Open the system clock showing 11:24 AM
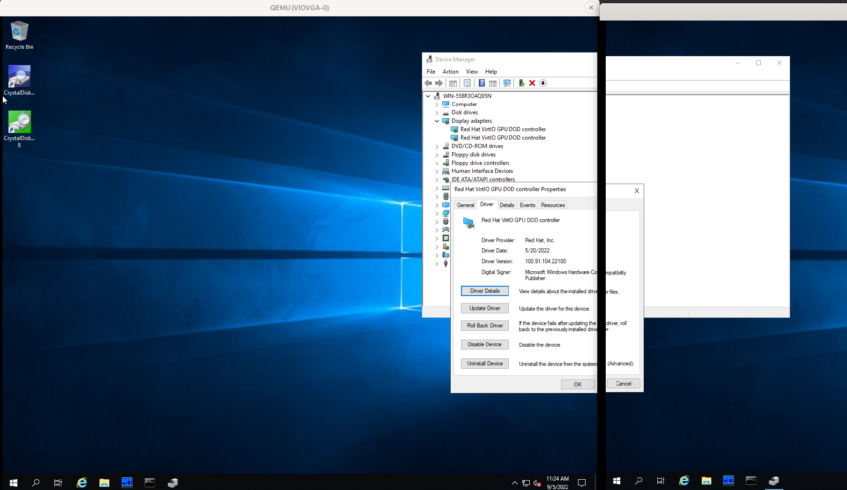 (557, 482)
